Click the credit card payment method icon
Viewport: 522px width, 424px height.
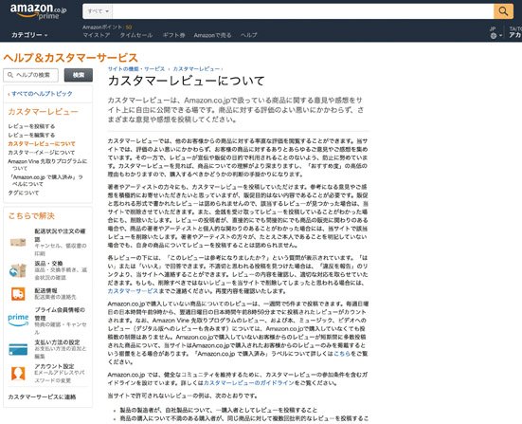18,349
